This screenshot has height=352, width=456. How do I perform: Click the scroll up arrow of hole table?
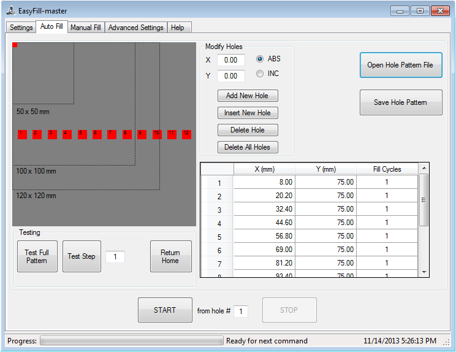(x=424, y=168)
